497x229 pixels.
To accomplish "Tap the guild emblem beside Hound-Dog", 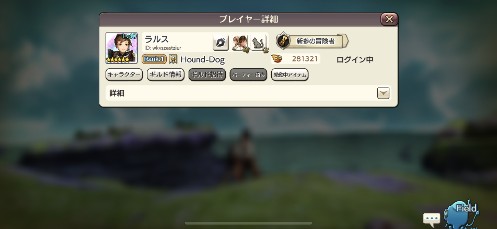I will pyautogui.click(x=173, y=59).
